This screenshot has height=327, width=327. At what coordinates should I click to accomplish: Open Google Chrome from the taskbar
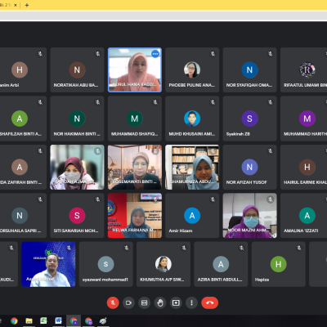pos(14,320)
